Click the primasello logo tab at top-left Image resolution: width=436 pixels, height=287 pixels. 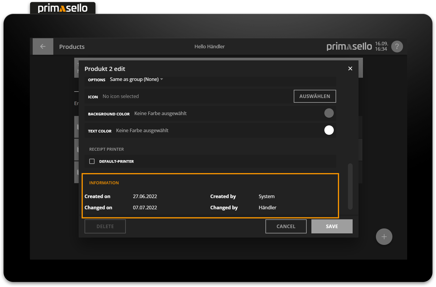[x=63, y=8]
